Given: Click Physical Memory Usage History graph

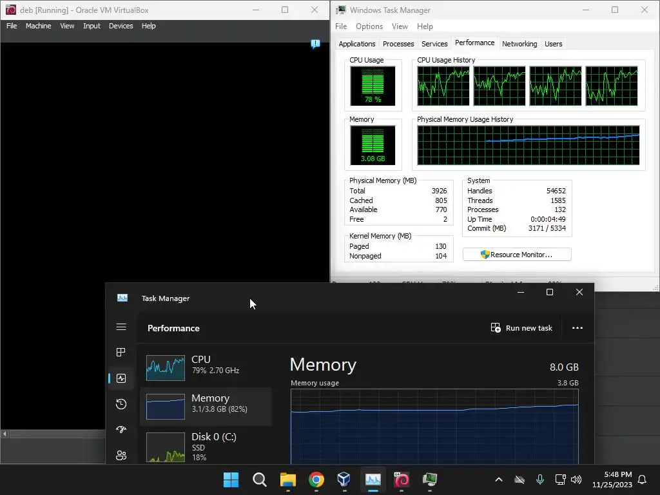Looking at the screenshot, I should [529, 145].
